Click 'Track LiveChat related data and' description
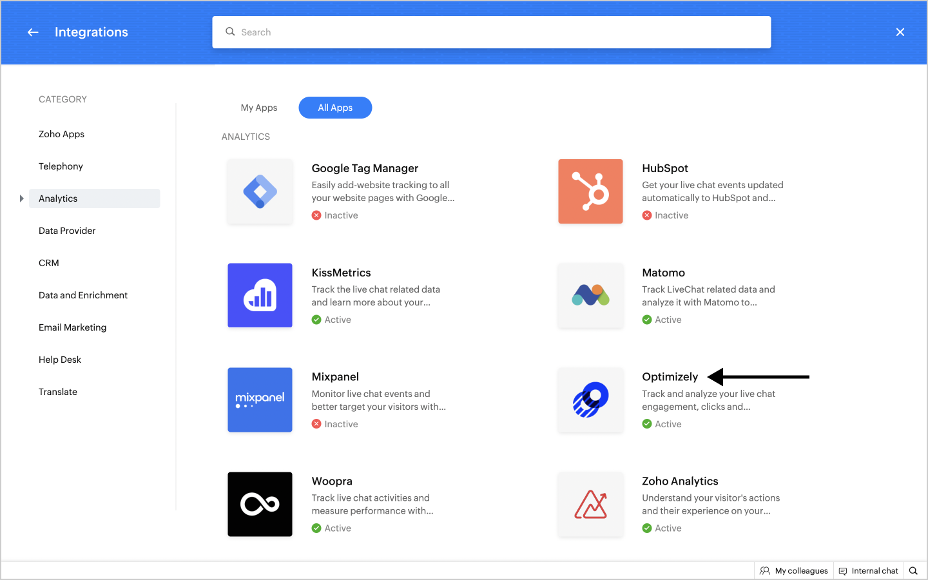The height and width of the screenshot is (580, 928). pyautogui.click(x=708, y=289)
